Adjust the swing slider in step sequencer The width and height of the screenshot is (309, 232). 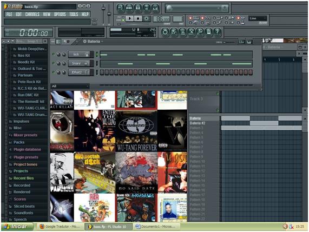point(229,42)
